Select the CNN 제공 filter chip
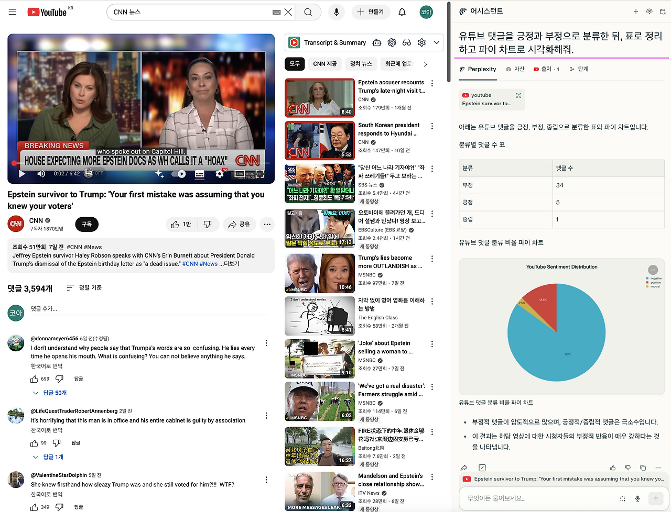The height and width of the screenshot is (512, 671). click(x=325, y=64)
